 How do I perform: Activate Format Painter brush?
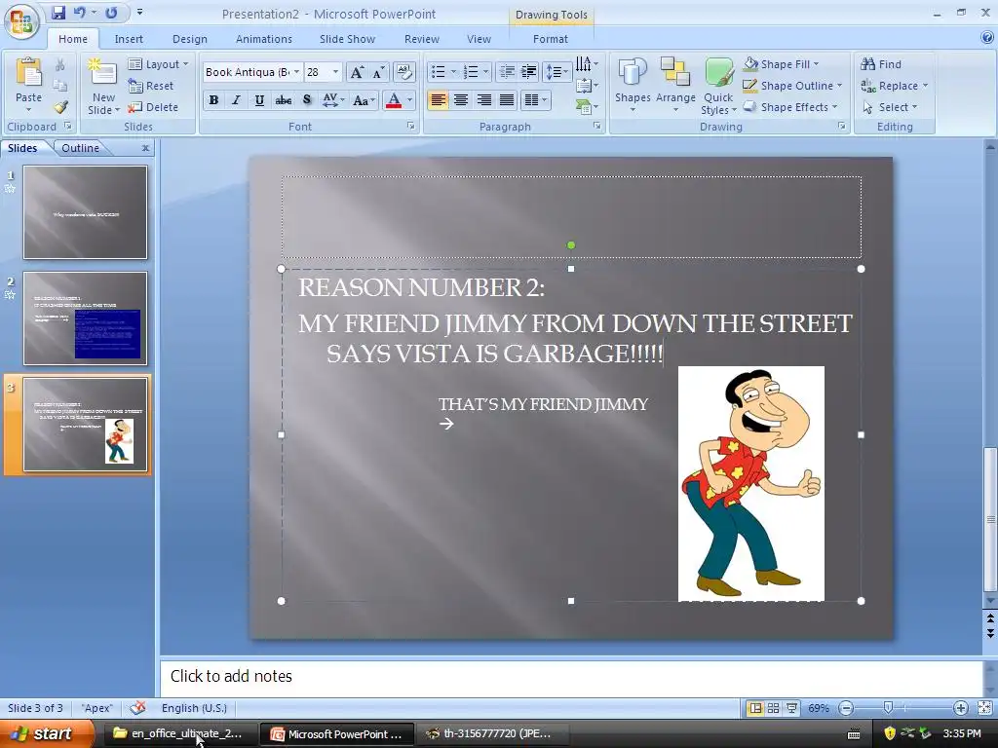point(59,107)
